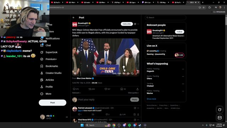Open the floating Messages envelope button
The height and width of the screenshot is (128, 227).
click(x=220, y=118)
